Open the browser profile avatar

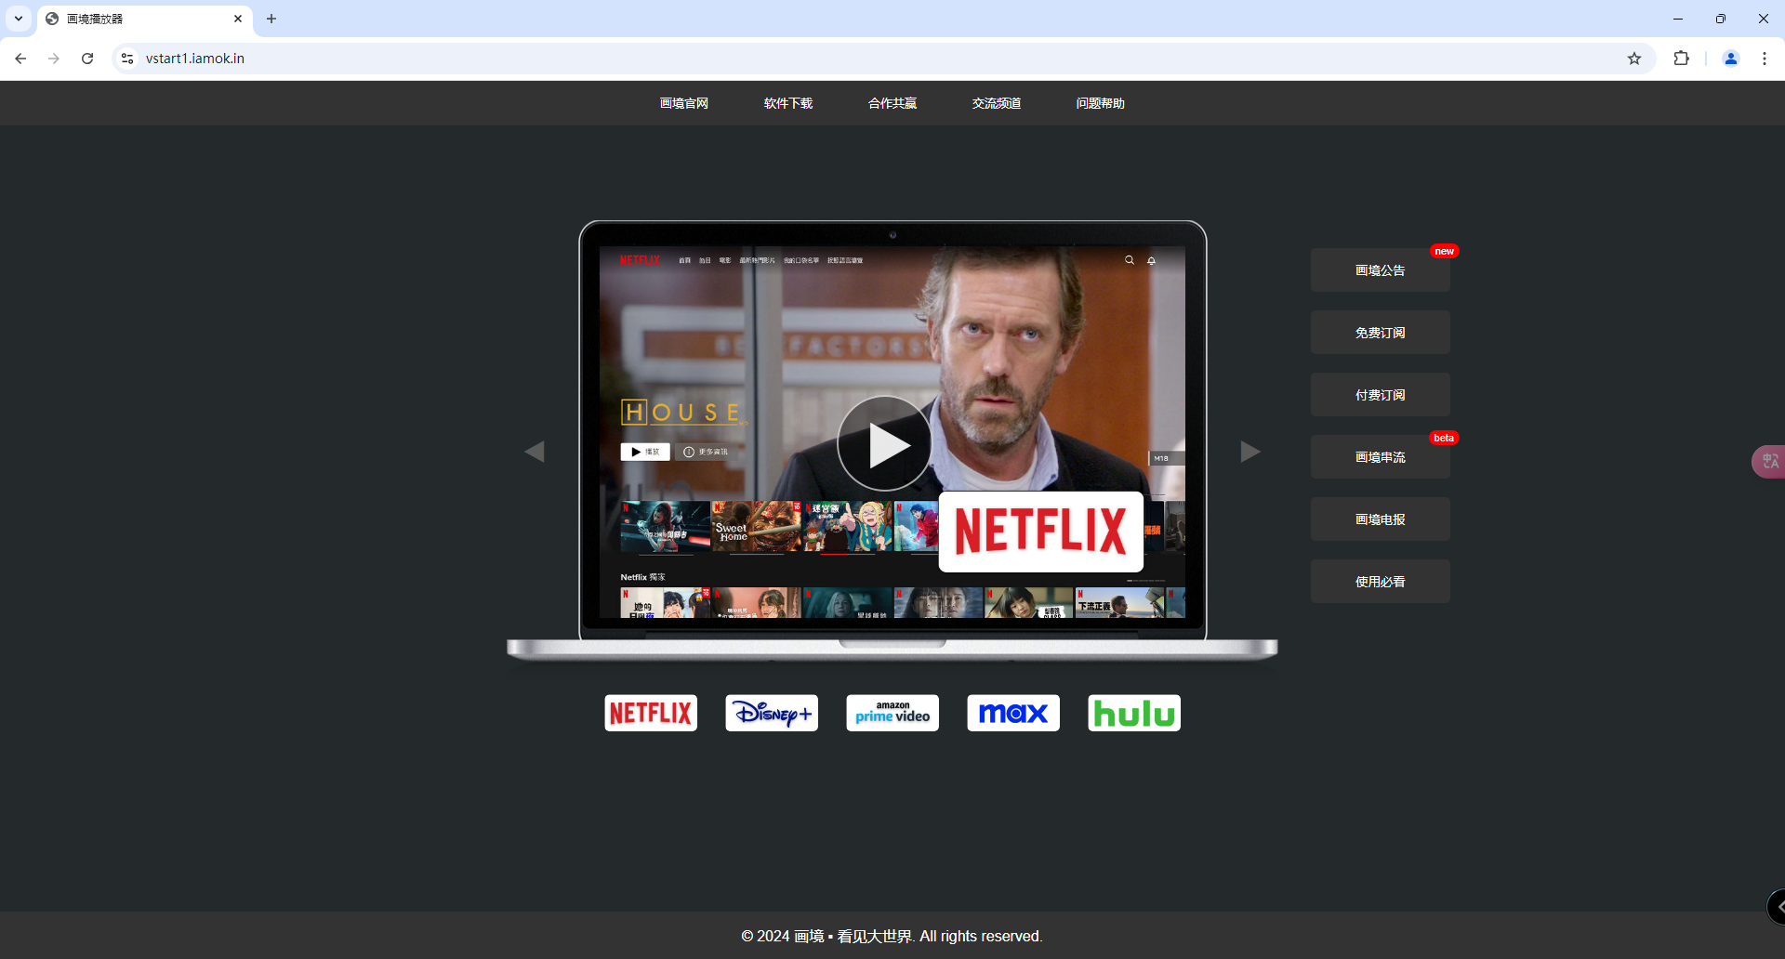pos(1731,59)
